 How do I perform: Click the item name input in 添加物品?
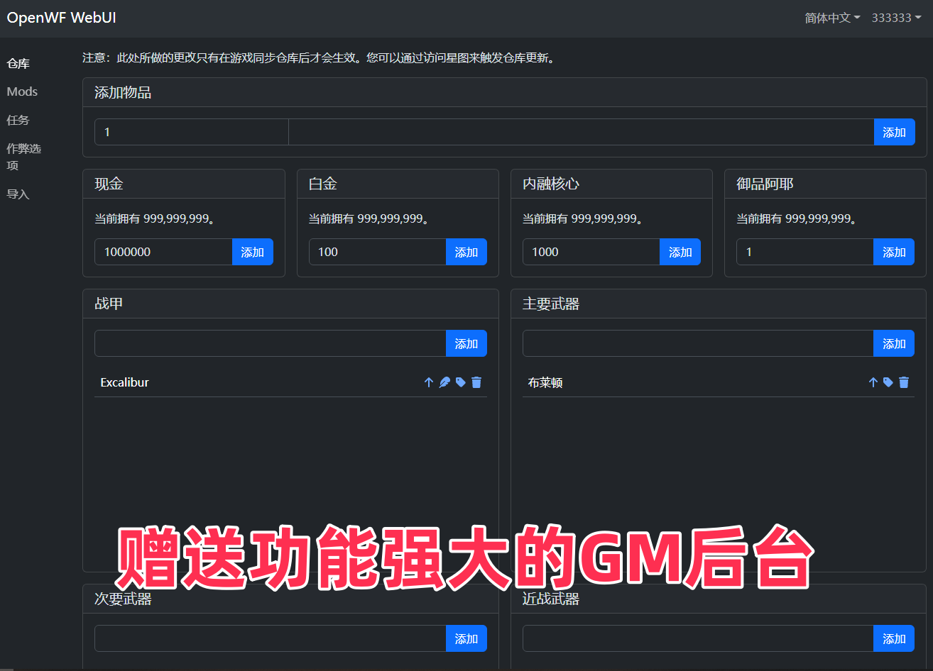click(580, 132)
